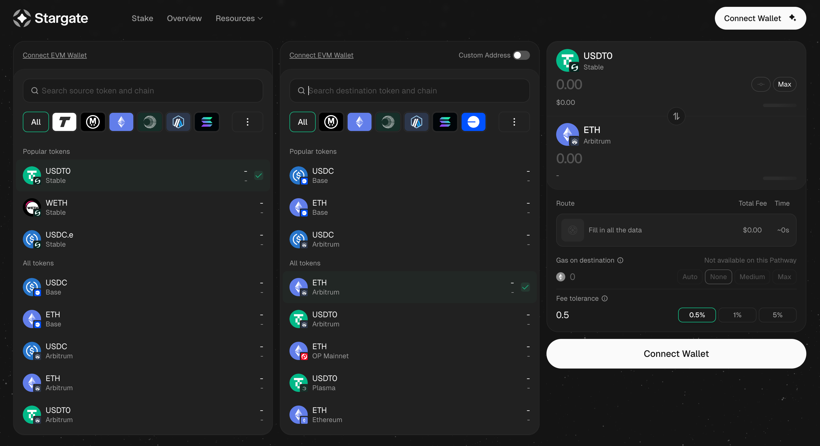Screen dimensions: 820x446
Task: Click the WETH Stable token icon in the source list
Action: (x=32, y=207)
